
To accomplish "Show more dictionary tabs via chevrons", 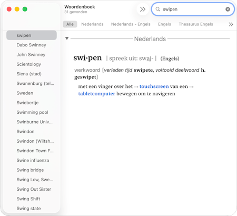I will pos(231,24).
